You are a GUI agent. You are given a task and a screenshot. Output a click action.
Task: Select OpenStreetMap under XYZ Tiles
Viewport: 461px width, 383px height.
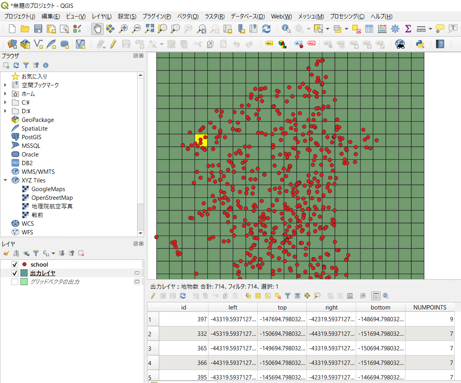[x=52, y=198]
